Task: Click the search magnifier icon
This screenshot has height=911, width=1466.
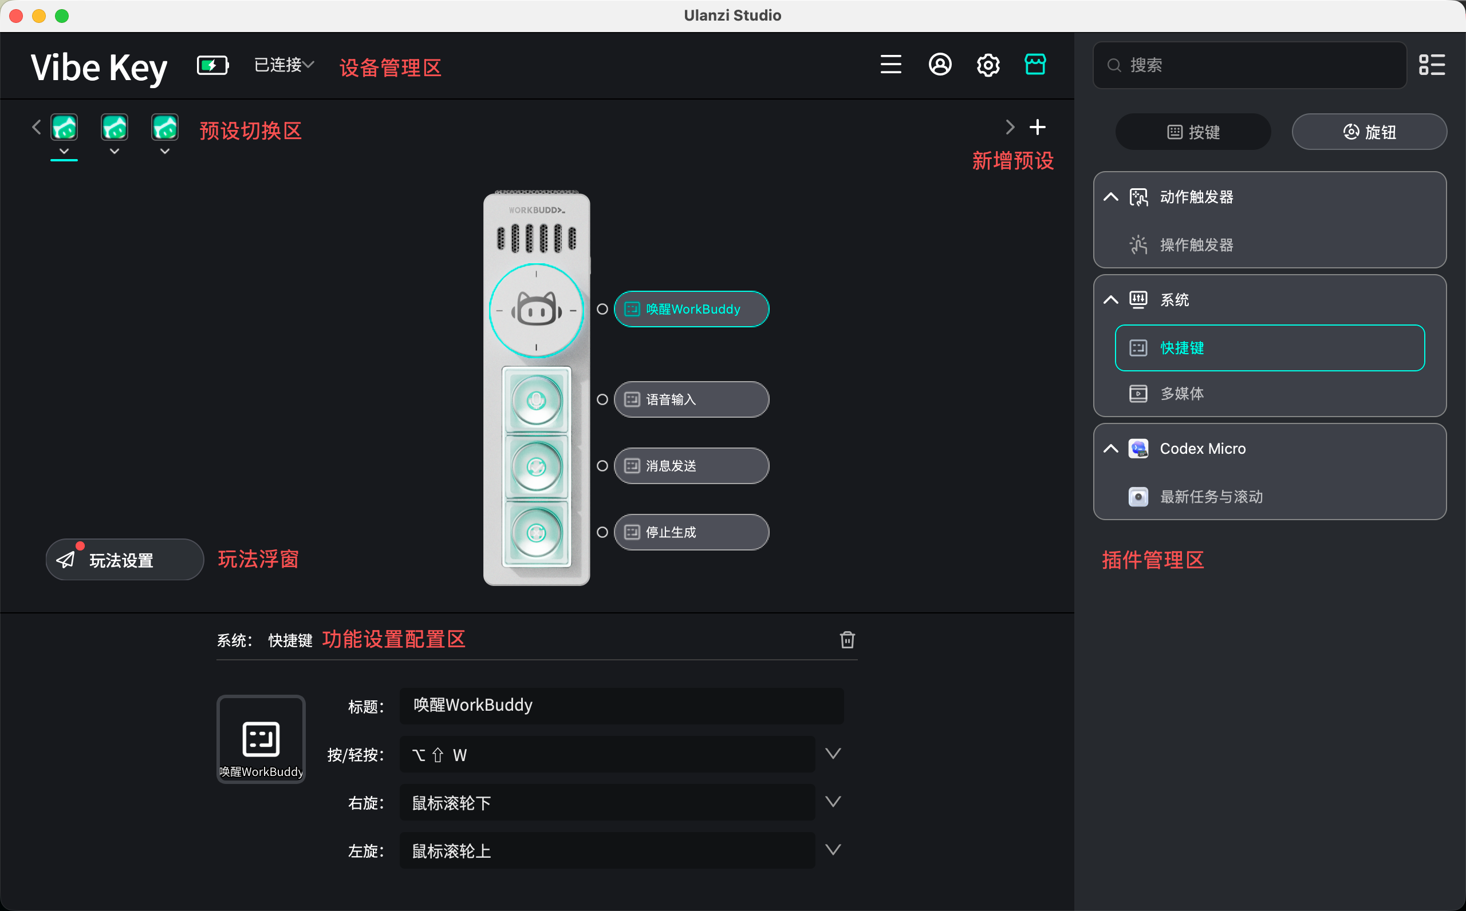Action: [1114, 65]
